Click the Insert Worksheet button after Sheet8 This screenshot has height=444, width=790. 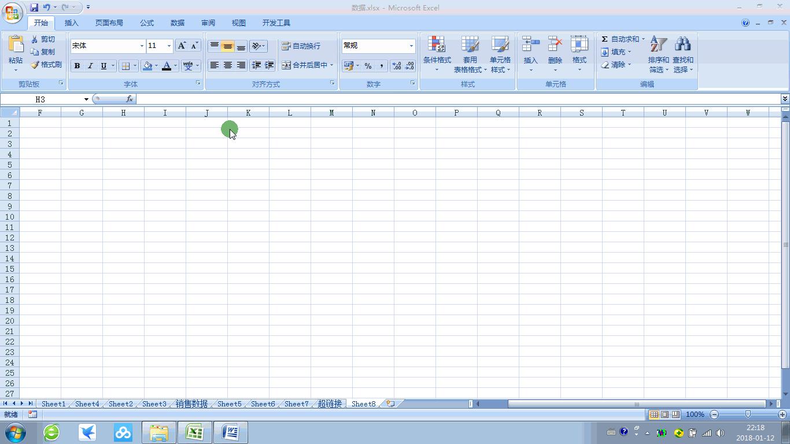(x=388, y=404)
